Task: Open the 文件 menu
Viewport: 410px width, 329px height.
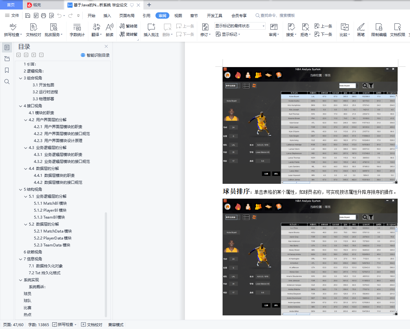Action: pyautogui.click(x=12, y=16)
